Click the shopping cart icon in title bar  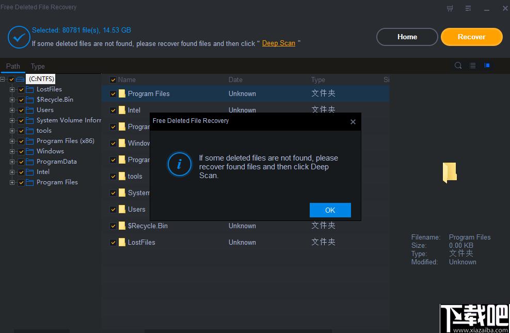click(450, 8)
